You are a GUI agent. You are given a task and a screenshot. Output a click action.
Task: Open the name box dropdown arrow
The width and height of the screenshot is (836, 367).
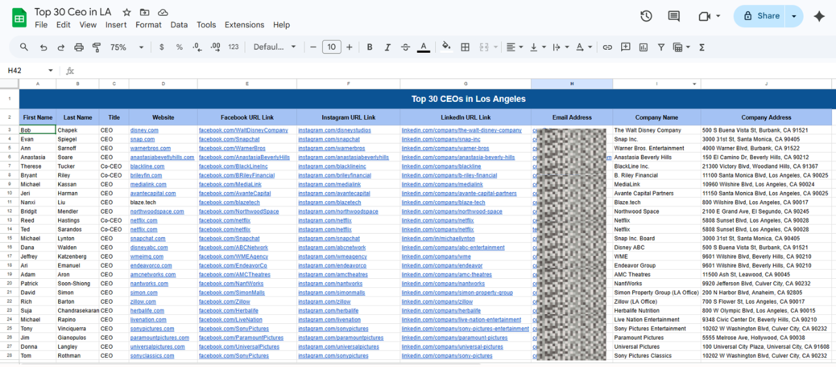[50, 71]
